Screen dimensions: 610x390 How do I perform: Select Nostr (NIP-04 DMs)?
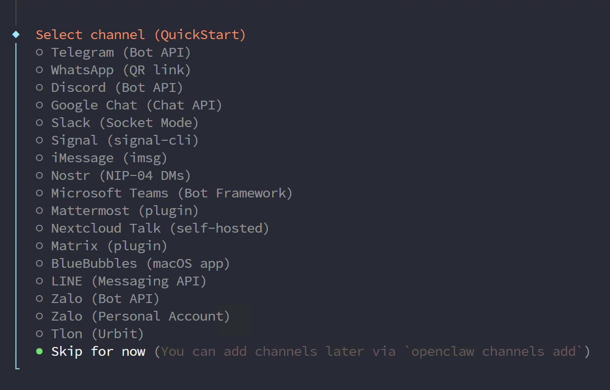[120, 175]
